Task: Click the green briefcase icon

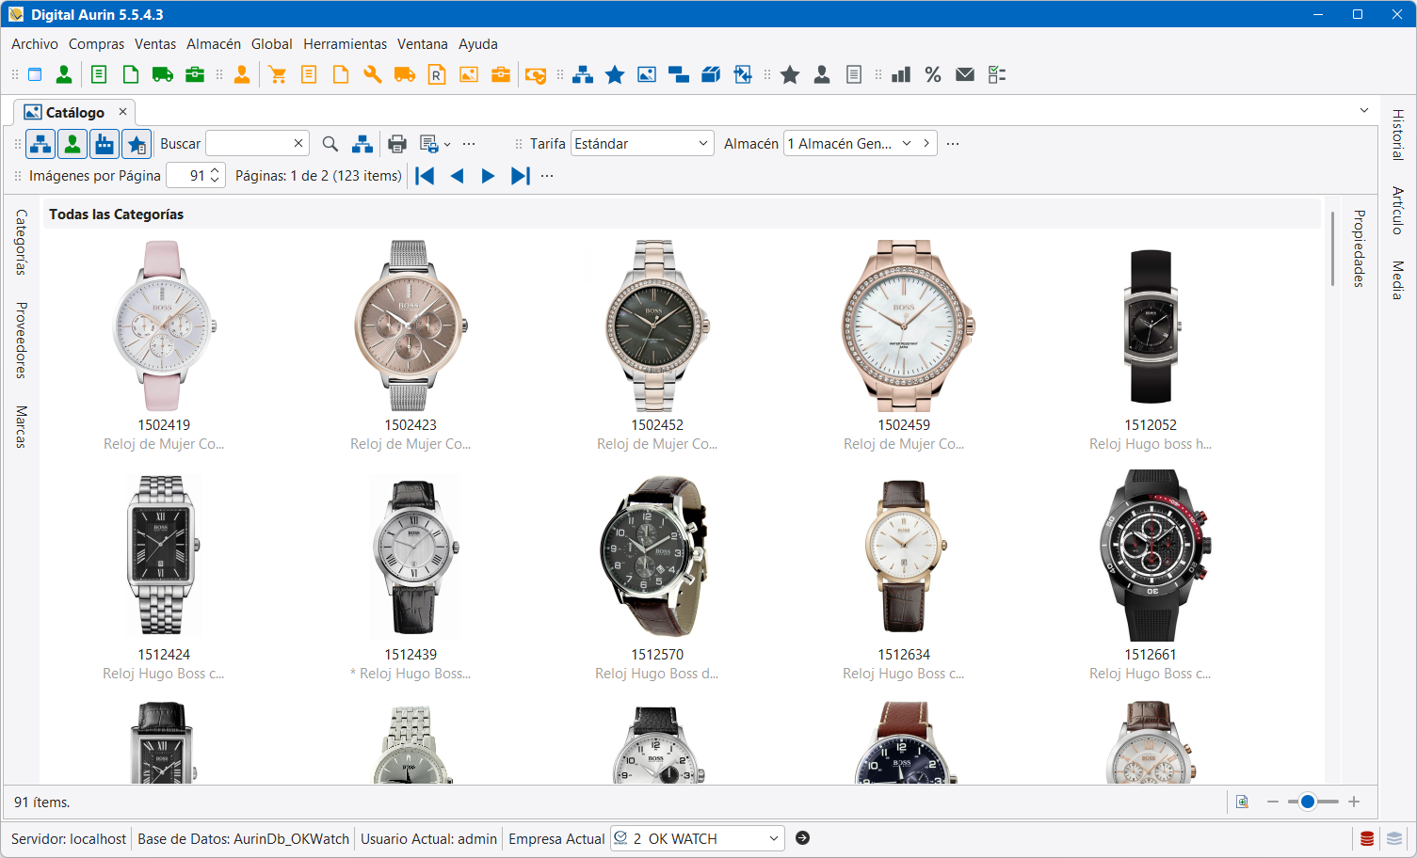Action: pos(195,74)
